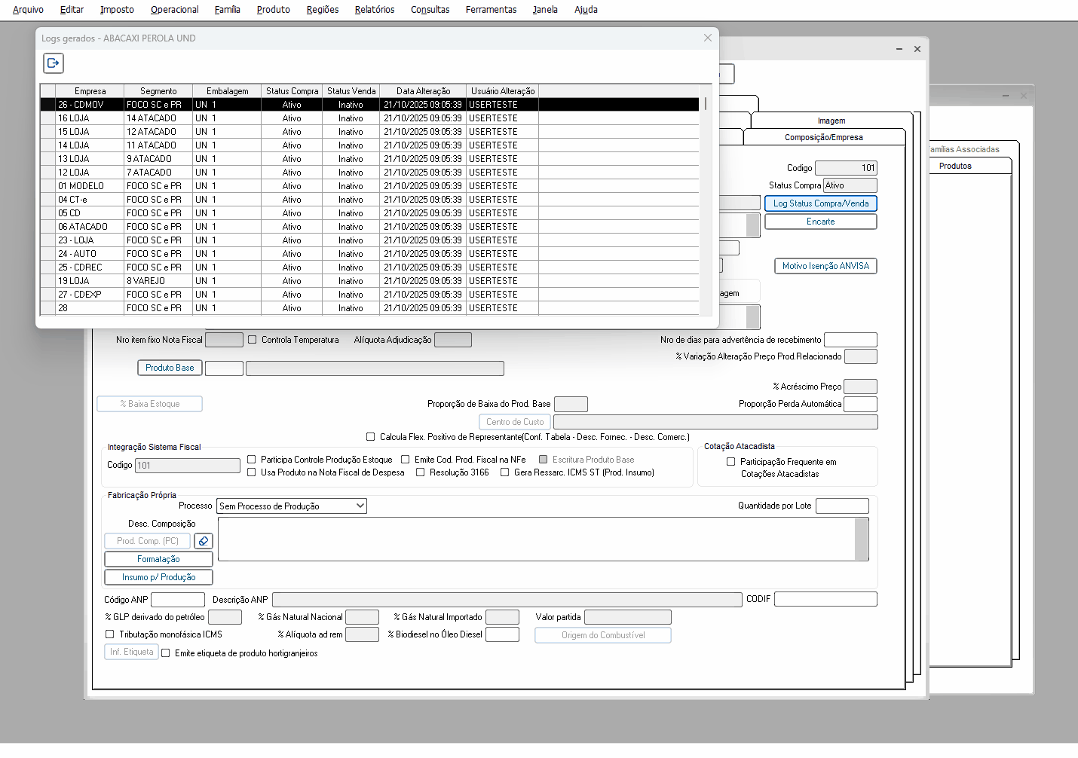Click the Proporção Perda Automática field
1078x758 pixels.
click(x=860, y=404)
